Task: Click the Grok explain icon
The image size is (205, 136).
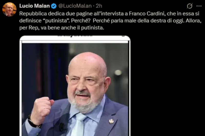Action: coord(190,6)
